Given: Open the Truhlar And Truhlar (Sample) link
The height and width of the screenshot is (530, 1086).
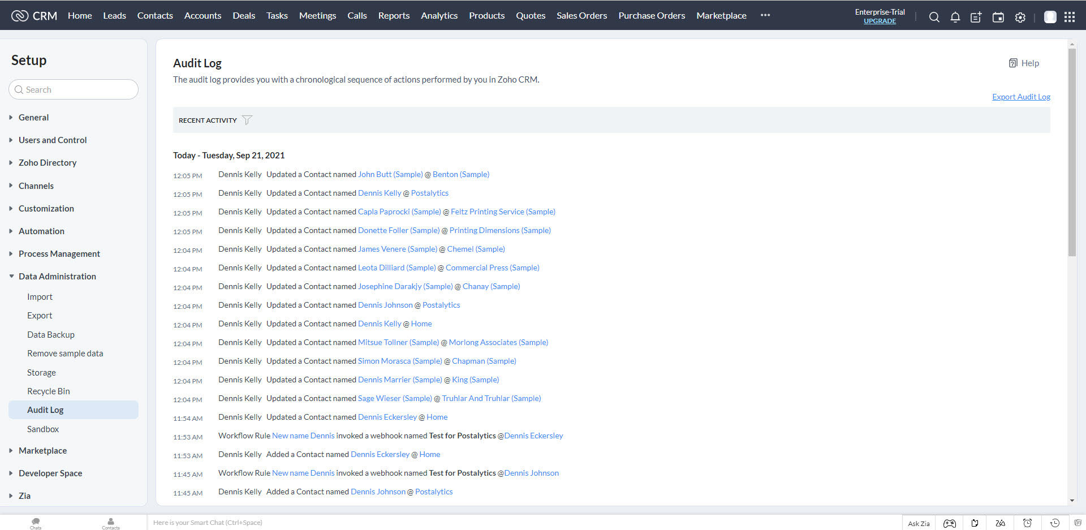Looking at the screenshot, I should click(x=492, y=398).
